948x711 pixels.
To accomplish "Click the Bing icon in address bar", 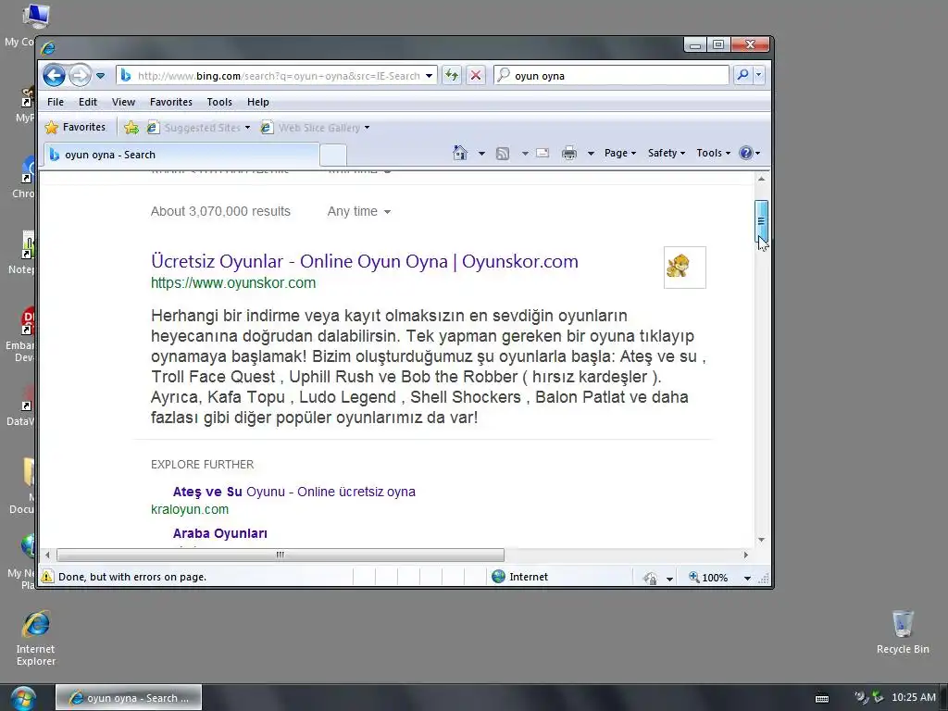I will click(x=126, y=76).
